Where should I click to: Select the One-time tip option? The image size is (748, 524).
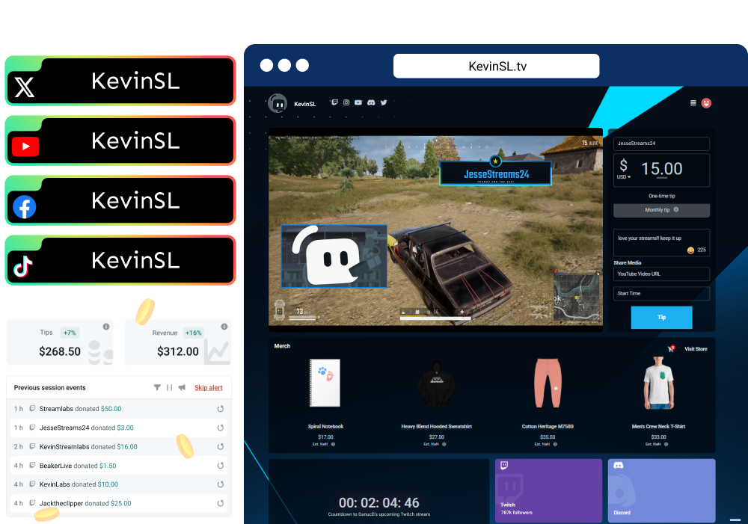(x=661, y=196)
